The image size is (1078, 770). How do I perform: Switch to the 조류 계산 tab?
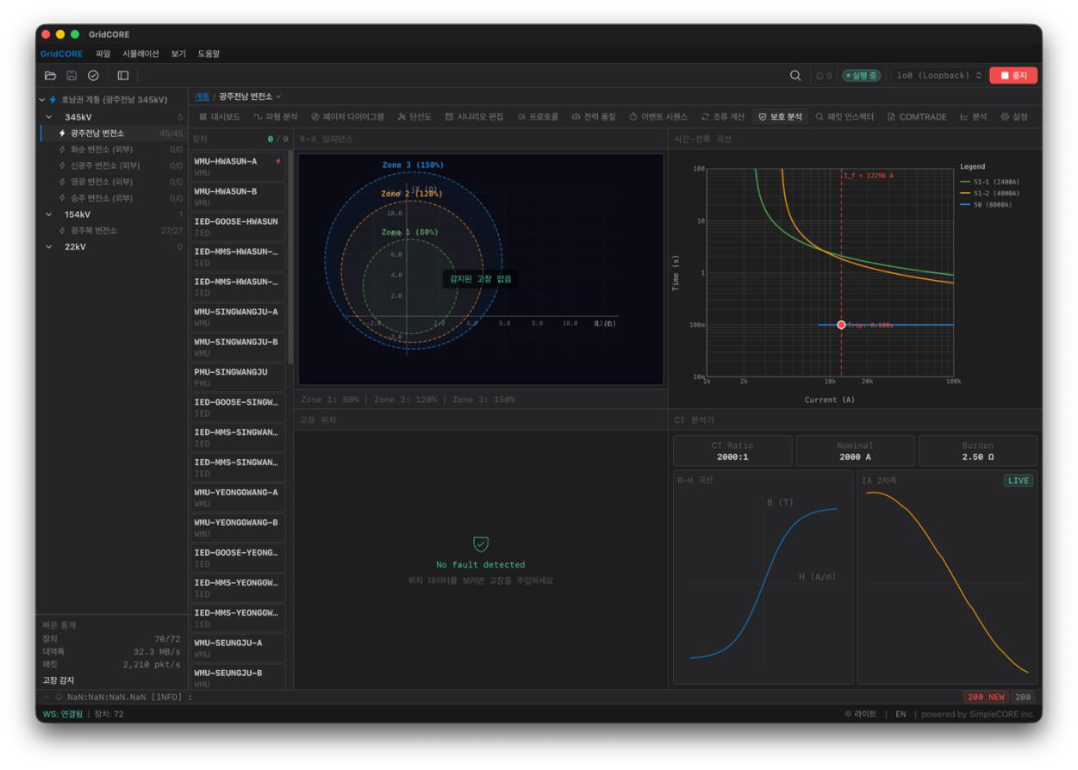[x=722, y=116]
